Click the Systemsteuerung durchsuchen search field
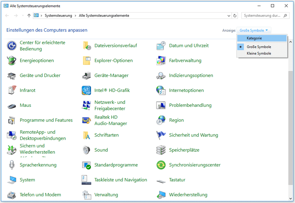This screenshot has width=295, height=203. pyautogui.click(x=262, y=16)
